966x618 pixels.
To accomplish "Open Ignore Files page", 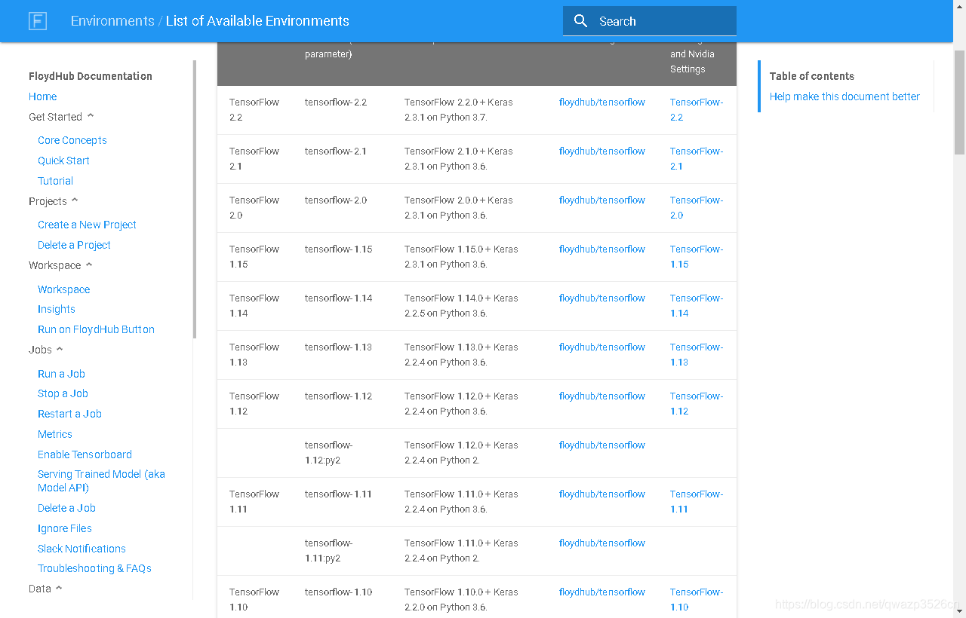I will (65, 528).
